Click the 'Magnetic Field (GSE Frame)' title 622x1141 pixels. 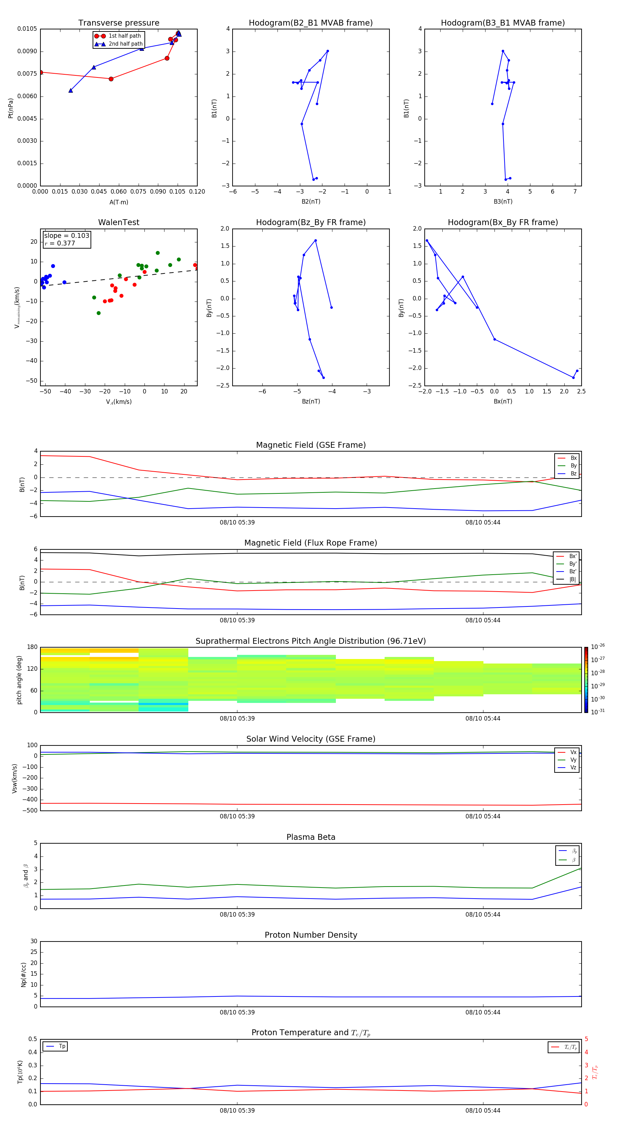coord(311,445)
